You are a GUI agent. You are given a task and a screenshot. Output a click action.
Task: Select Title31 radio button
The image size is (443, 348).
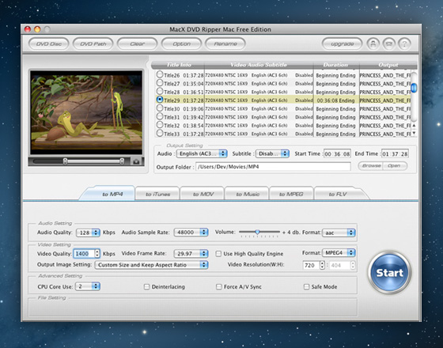pos(160,116)
